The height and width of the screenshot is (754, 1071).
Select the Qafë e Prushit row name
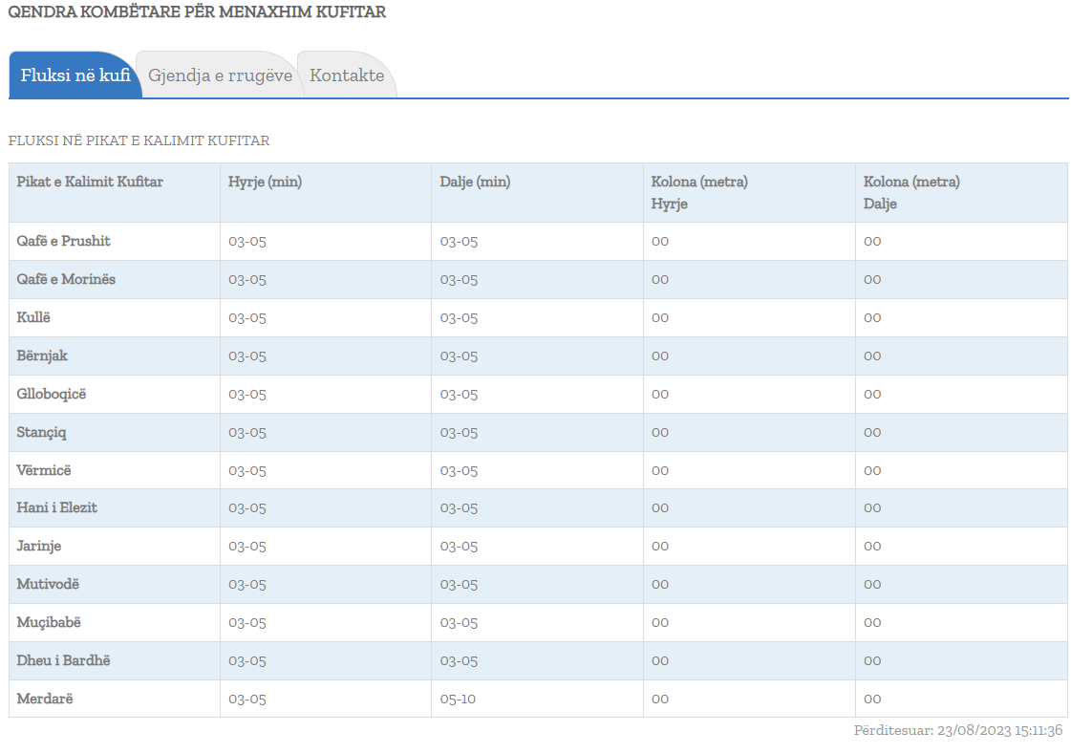[63, 241]
